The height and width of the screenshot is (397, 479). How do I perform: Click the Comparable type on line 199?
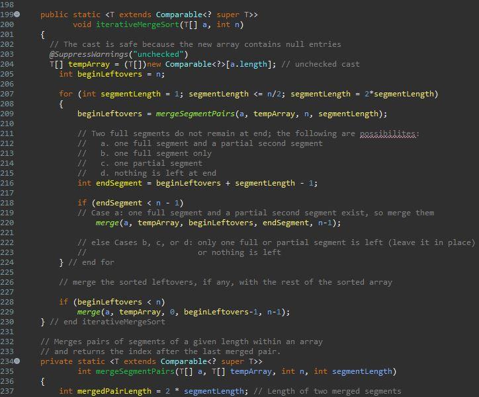179,15
